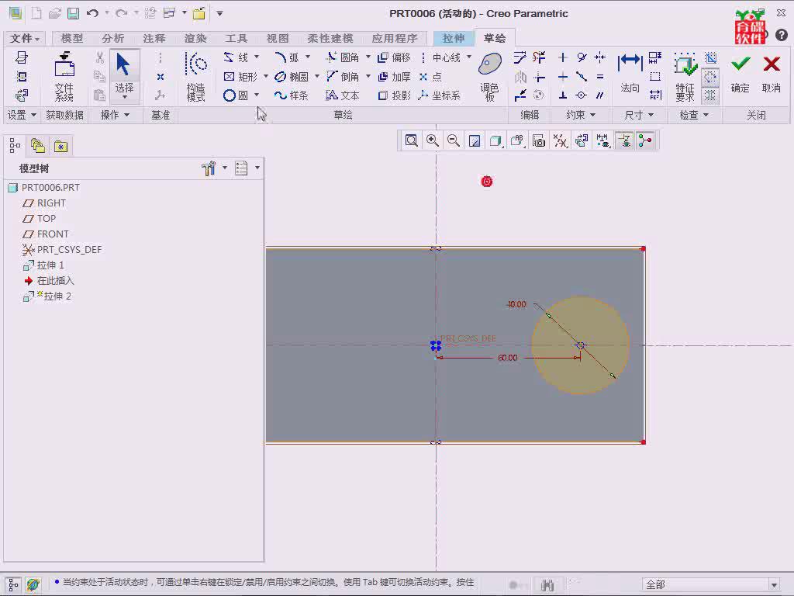794x596 pixels.
Task: Apply the Parallel constraint
Action: coord(599,95)
